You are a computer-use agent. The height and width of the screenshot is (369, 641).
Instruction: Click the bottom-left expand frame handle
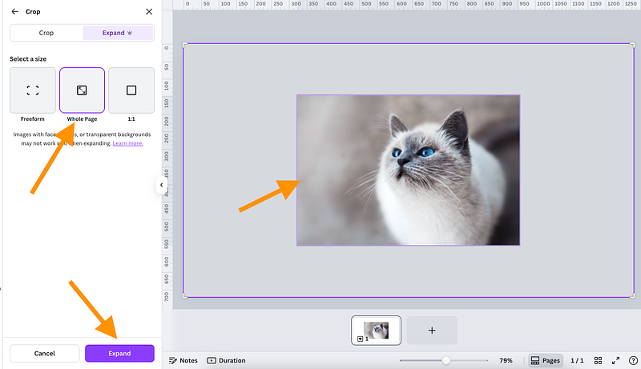tap(185, 295)
